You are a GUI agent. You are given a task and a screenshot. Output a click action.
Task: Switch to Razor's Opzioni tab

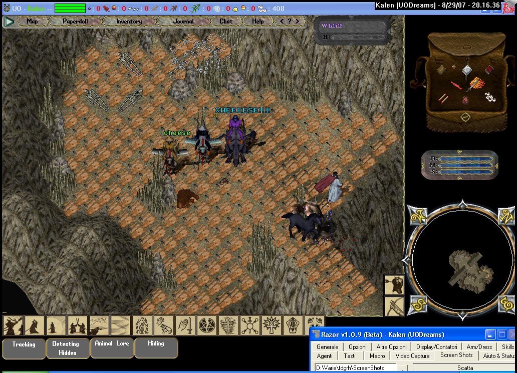(357, 346)
